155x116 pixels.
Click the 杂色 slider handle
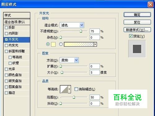click(x=61, y=37)
